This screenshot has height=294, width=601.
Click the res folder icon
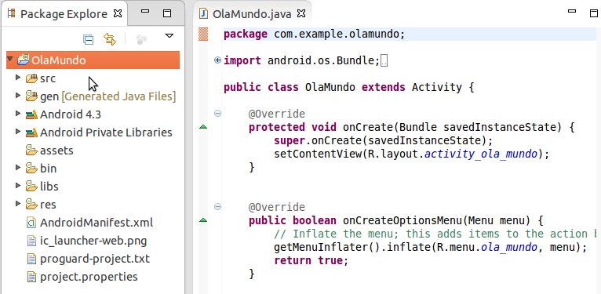32,205
